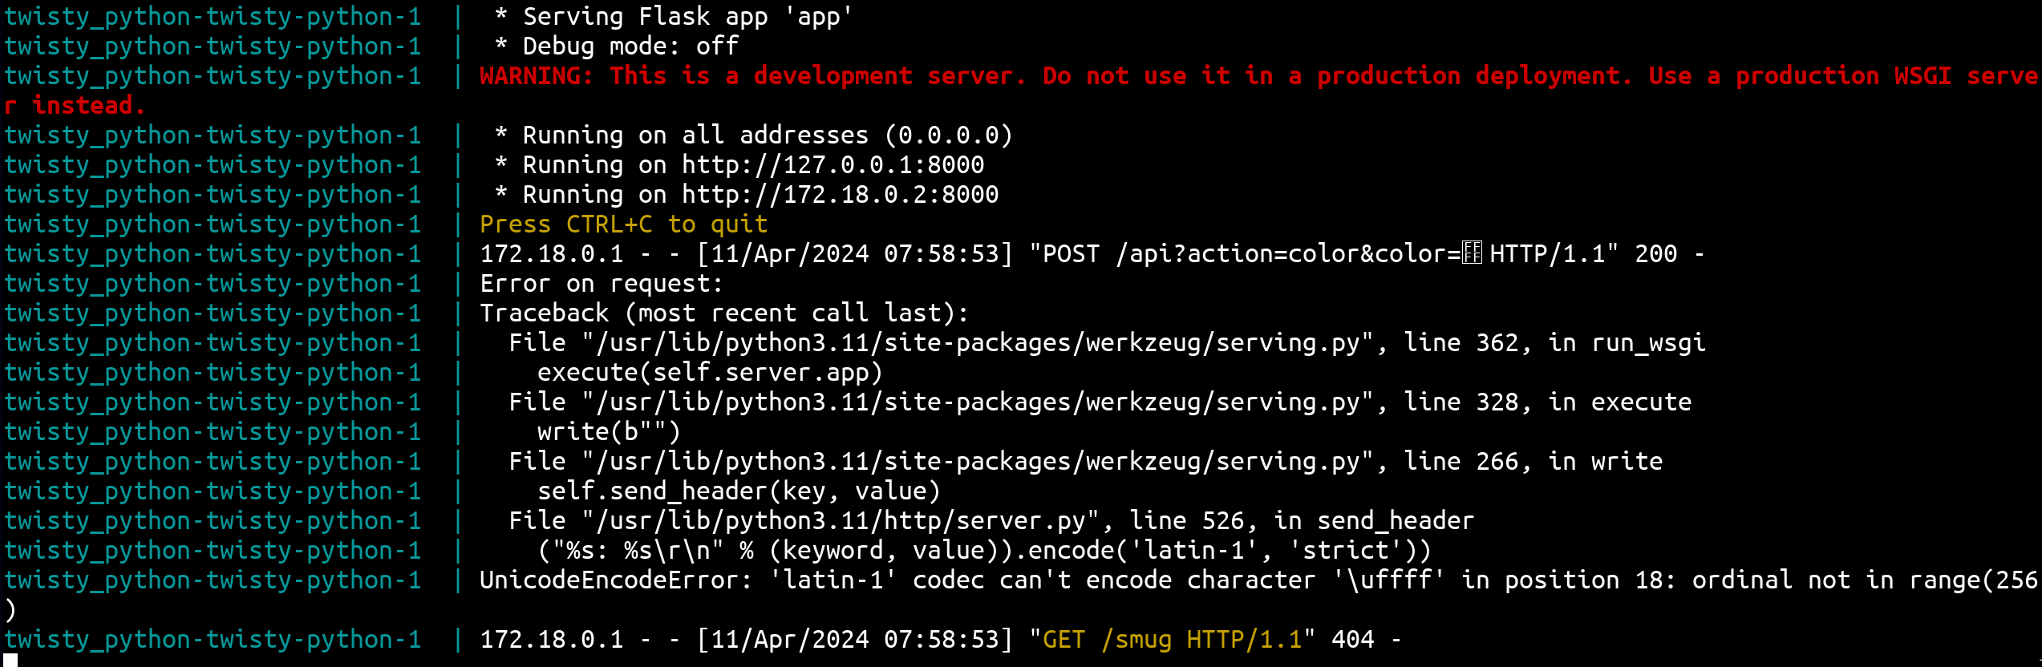2042x667 pixels.
Task: Click 'Traceback (most recent call last):' text
Action: (x=723, y=313)
